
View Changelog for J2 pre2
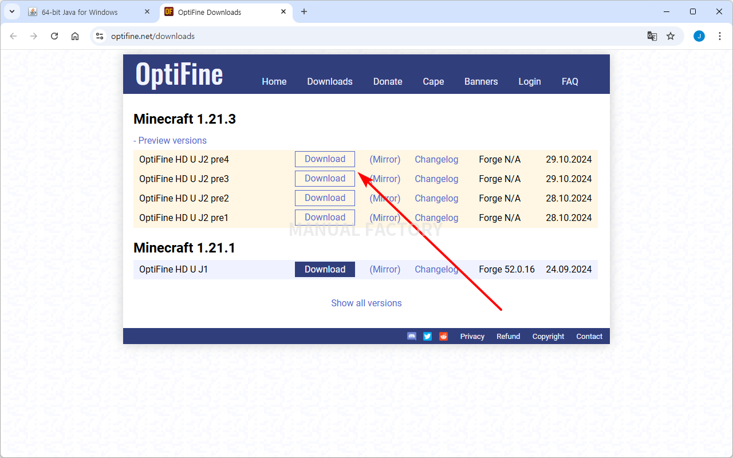coord(436,199)
